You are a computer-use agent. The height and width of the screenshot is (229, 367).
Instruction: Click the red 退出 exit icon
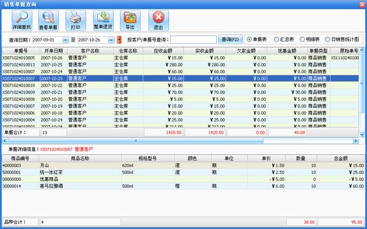coord(158,21)
